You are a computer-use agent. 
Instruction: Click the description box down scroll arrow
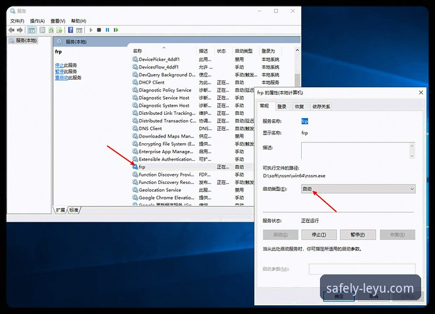click(412, 156)
